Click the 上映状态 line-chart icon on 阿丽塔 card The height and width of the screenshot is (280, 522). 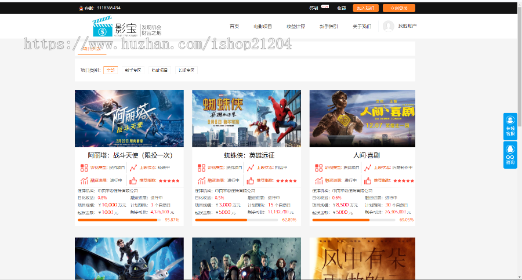[x=133, y=168]
